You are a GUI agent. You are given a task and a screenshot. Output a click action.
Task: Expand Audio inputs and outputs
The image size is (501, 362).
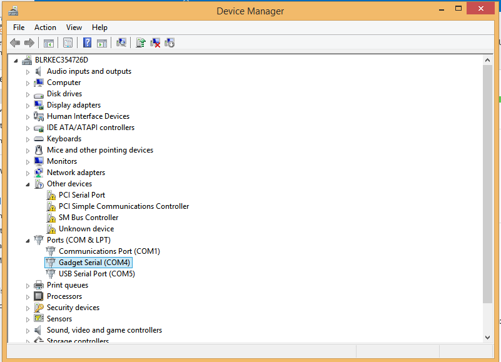(28, 72)
